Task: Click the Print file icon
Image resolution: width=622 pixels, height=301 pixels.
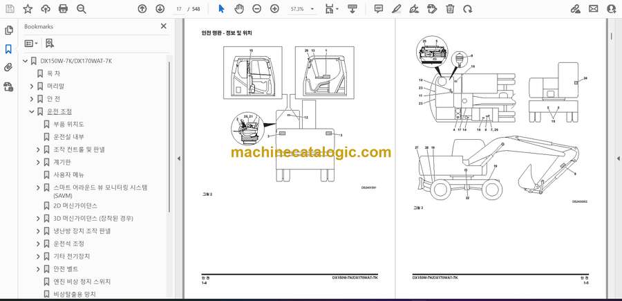Action: 64,9
